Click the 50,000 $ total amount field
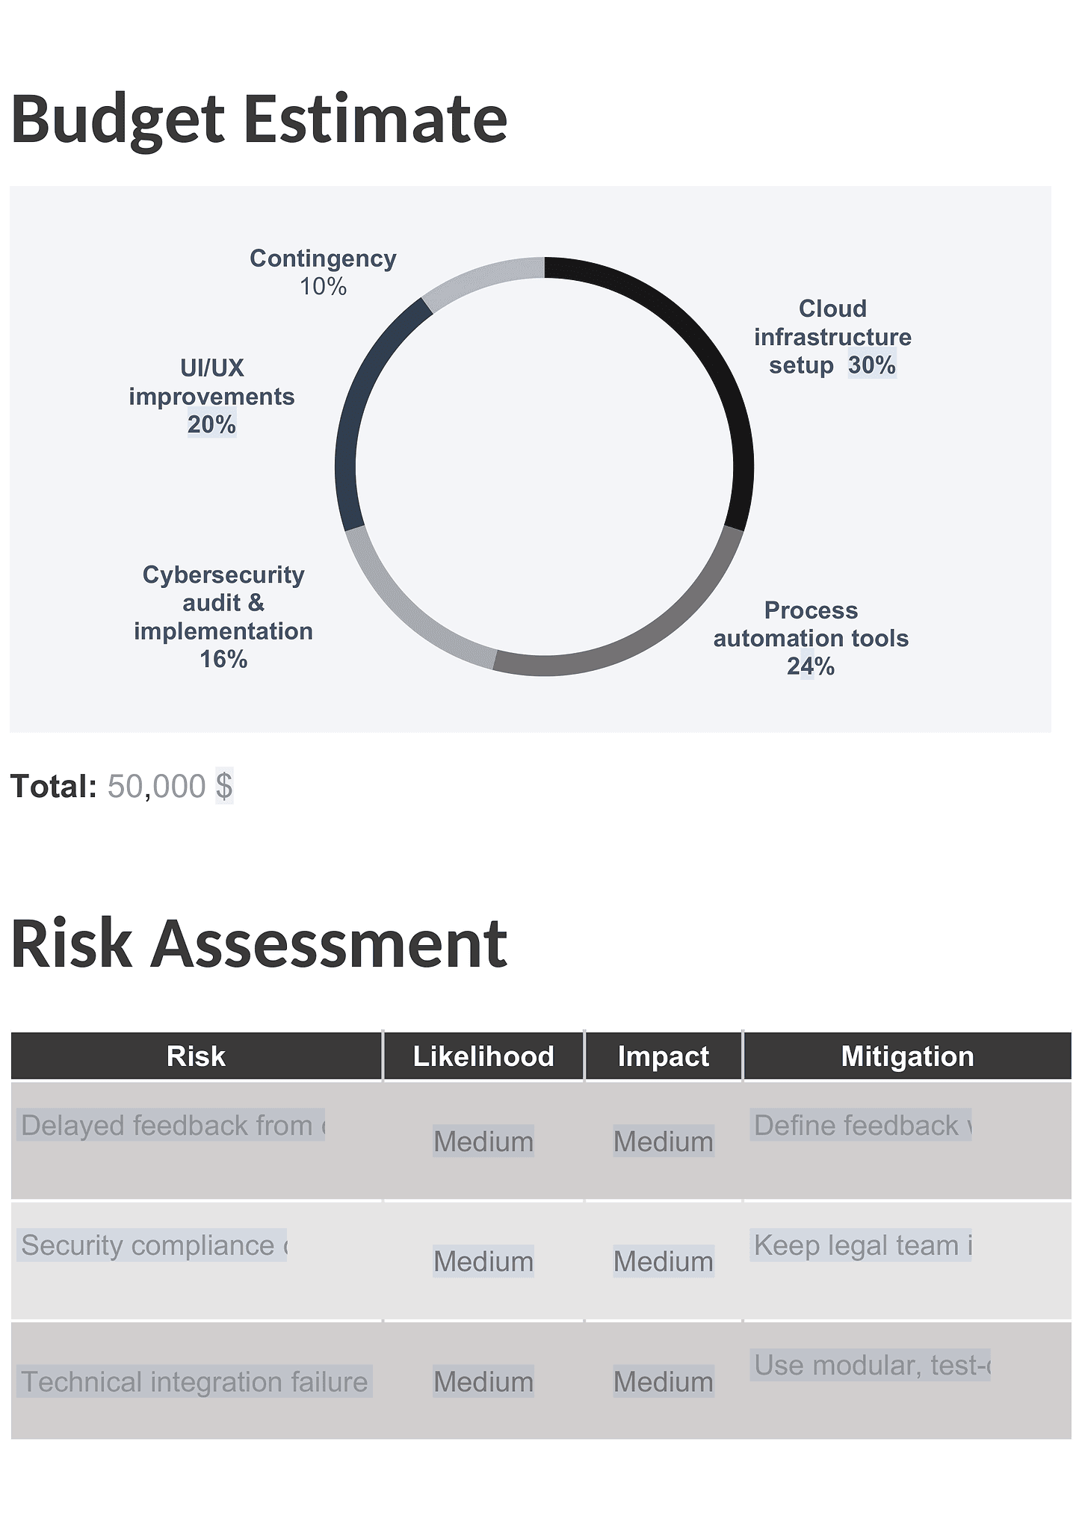1082x1530 pixels. [170, 786]
